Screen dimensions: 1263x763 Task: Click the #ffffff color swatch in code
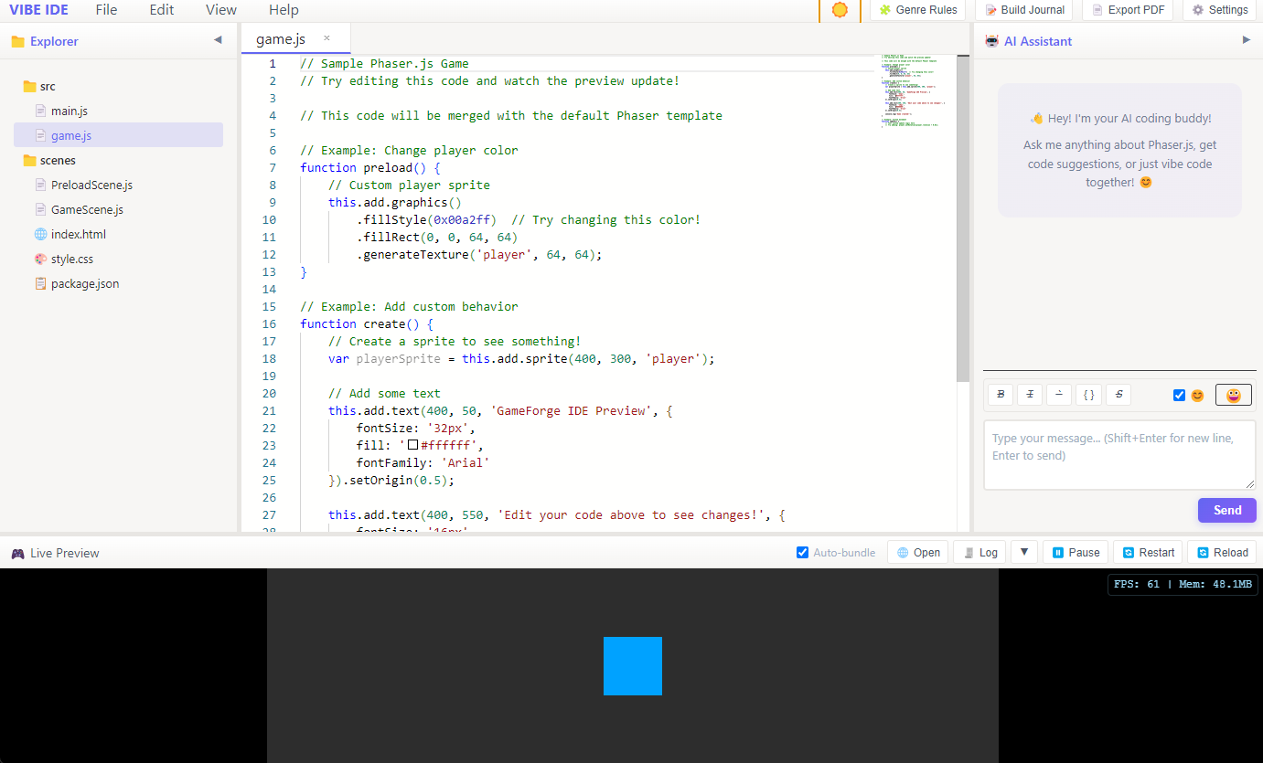pyautogui.click(x=412, y=445)
